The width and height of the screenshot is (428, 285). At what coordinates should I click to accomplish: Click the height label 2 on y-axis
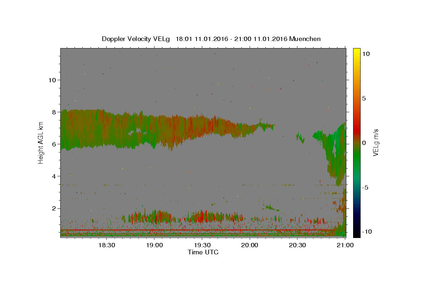click(x=54, y=208)
